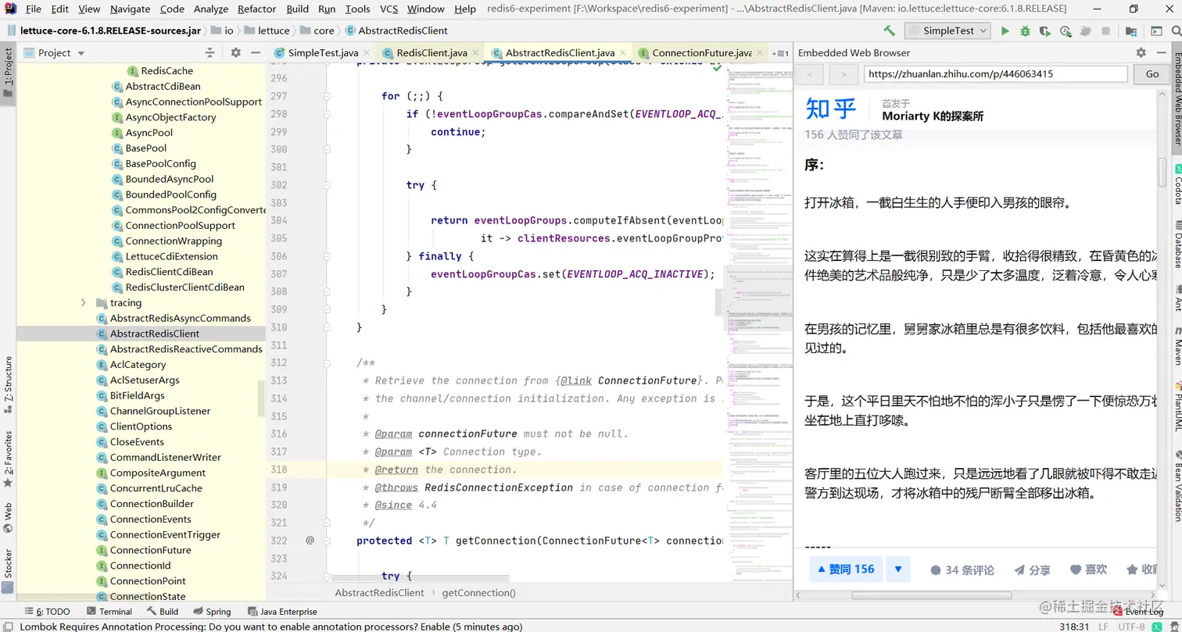Run with Profiler clock icon
Image resolution: width=1182 pixels, height=632 pixels.
(1065, 30)
